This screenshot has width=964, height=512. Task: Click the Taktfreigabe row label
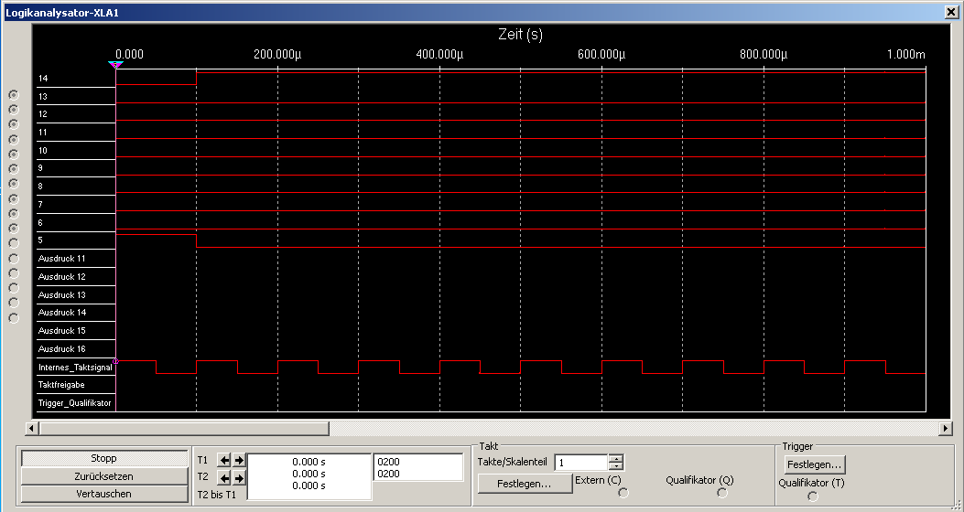(61, 385)
